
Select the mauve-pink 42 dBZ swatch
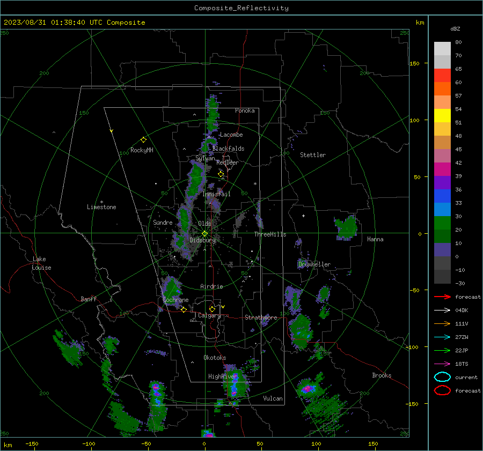tap(442, 156)
